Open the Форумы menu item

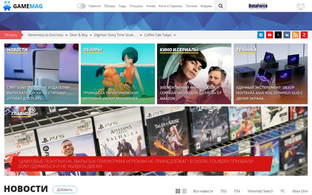point(206,6)
